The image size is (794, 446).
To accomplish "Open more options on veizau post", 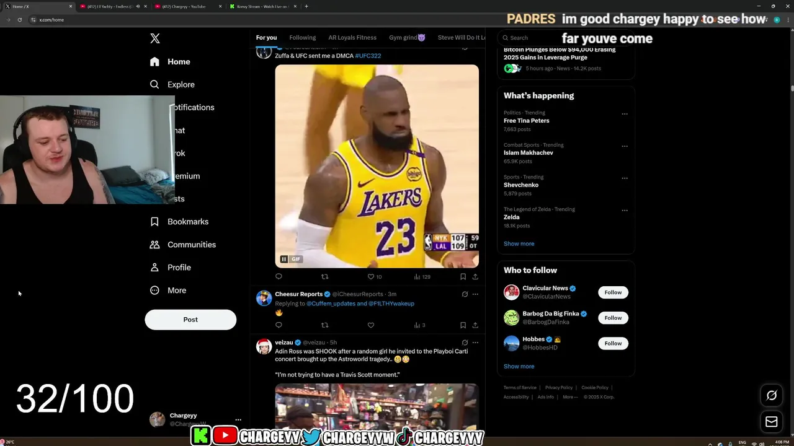I will tap(475, 343).
